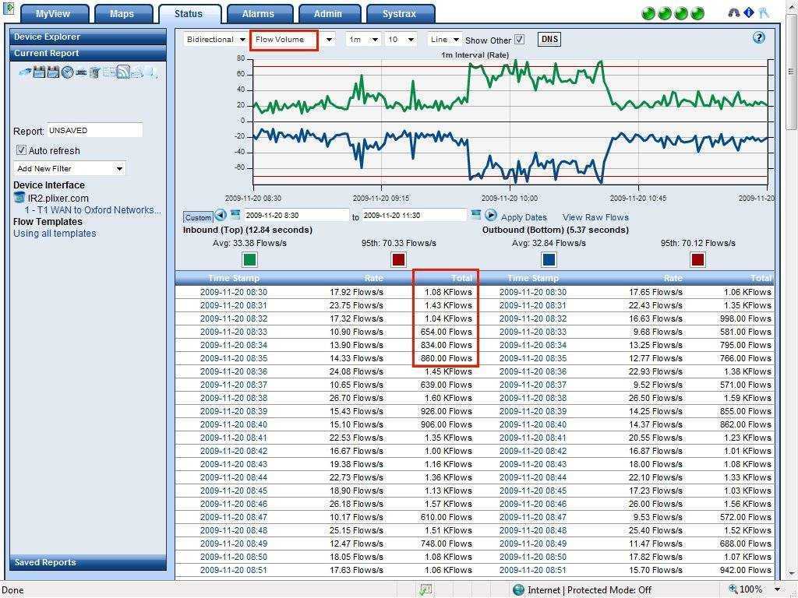Open the Bidirectional direction dropdown
Image resolution: width=798 pixels, height=598 pixels.
(214, 39)
